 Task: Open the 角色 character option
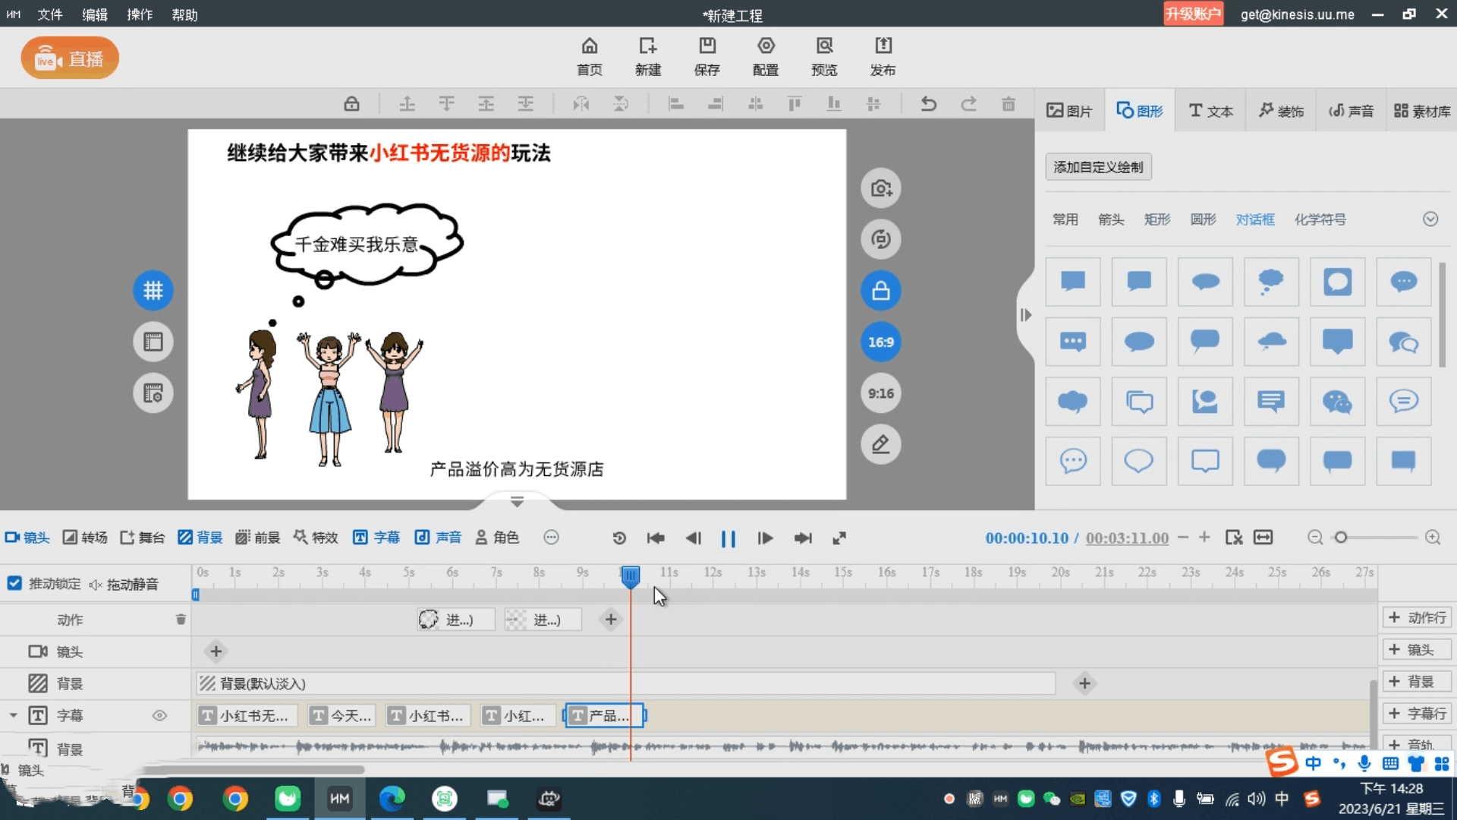coord(497,538)
